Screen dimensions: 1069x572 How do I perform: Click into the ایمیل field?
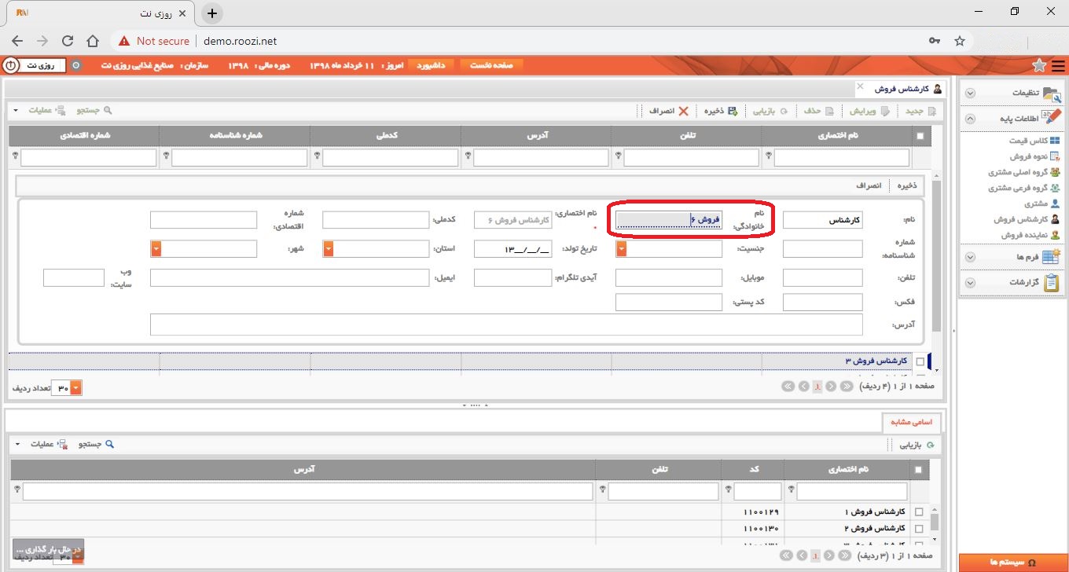[290, 278]
